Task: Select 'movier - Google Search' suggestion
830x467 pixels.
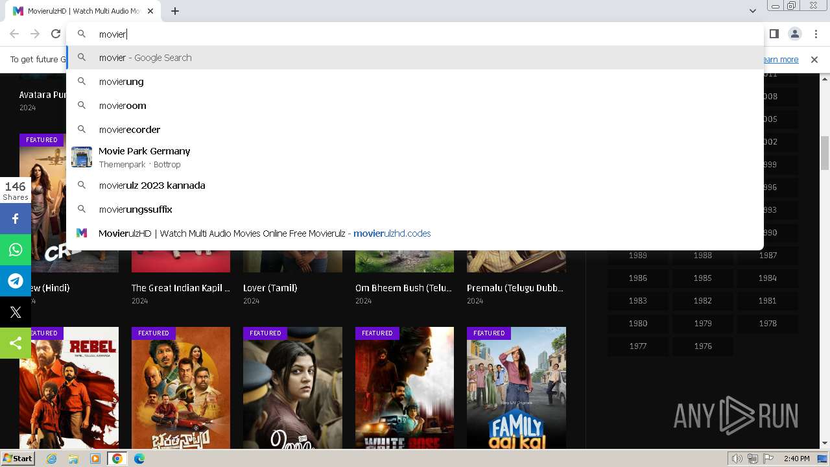Action: coord(415,58)
